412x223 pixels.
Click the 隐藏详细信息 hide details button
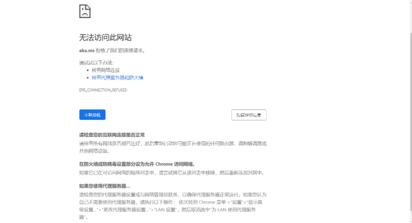coord(249,115)
